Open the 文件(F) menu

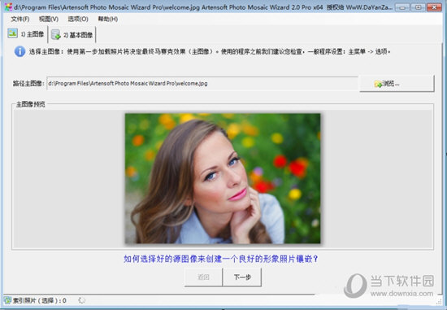pyautogui.click(x=20, y=20)
